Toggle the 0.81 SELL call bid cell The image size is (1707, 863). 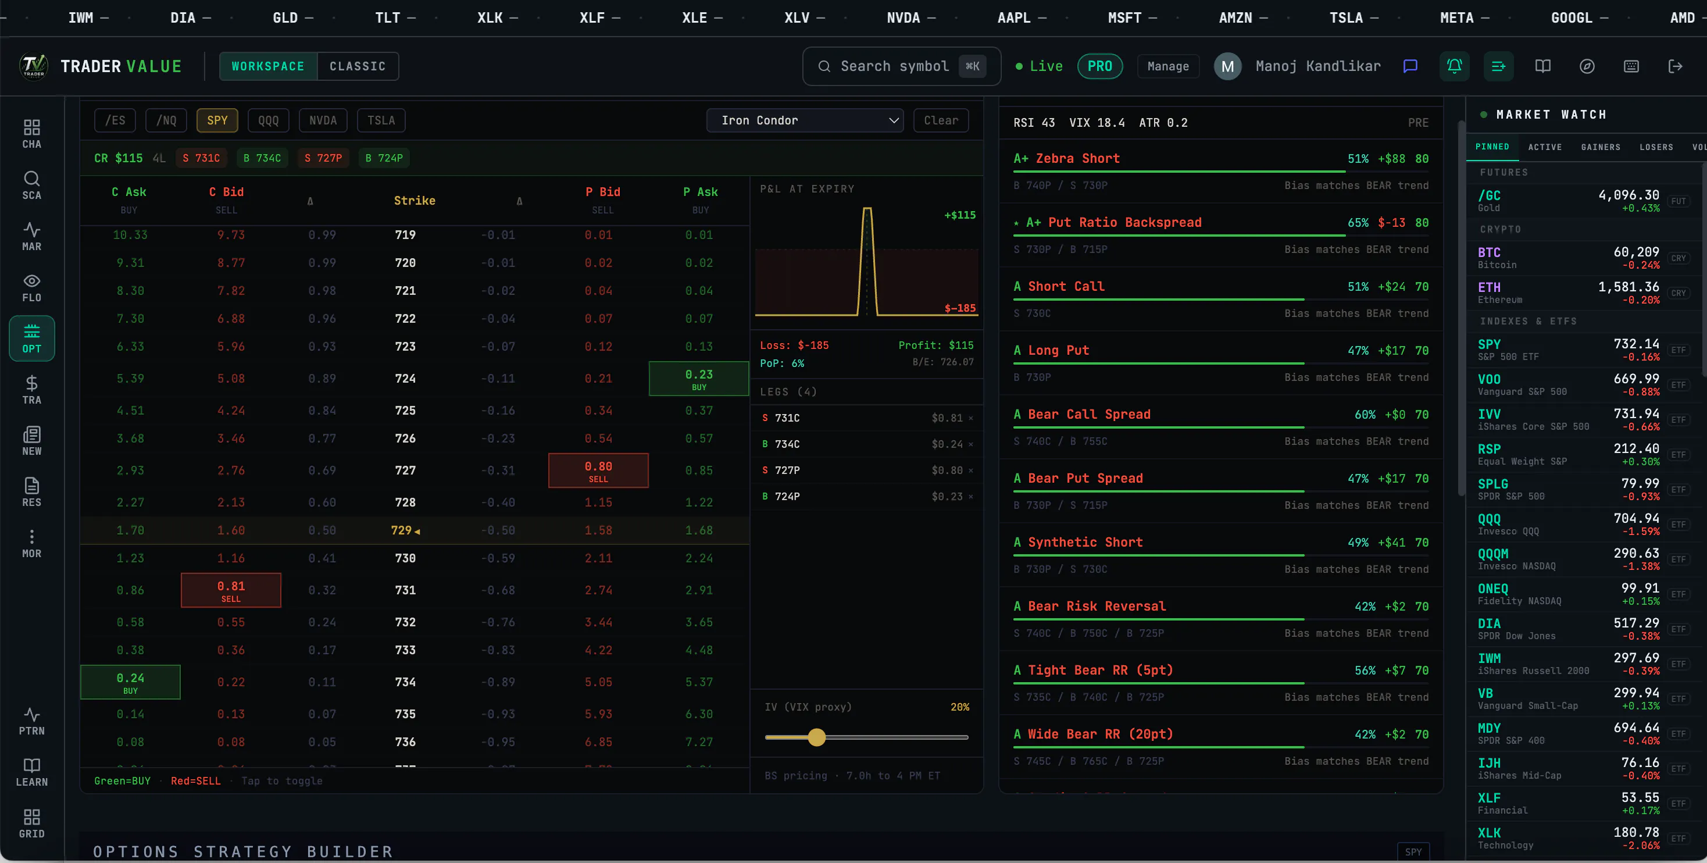tap(231, 590)
